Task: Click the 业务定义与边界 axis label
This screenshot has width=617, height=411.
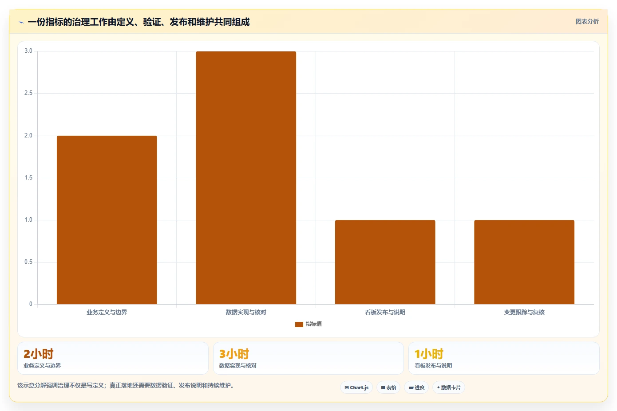Action: [x=107, y=313]
